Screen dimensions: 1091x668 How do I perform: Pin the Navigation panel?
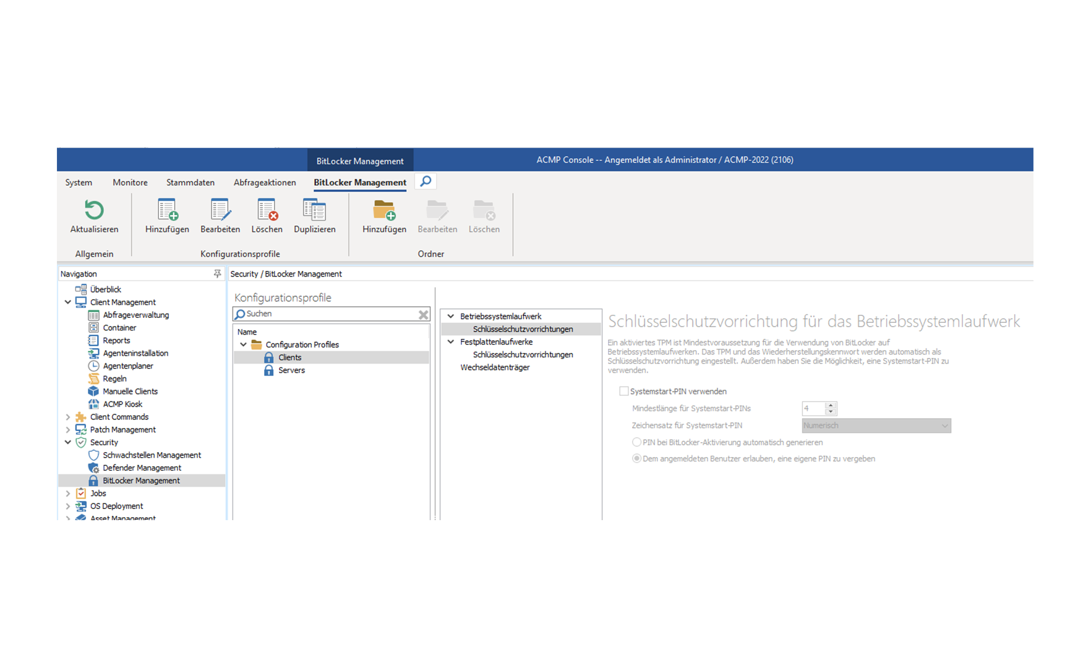tap(217, 273)
